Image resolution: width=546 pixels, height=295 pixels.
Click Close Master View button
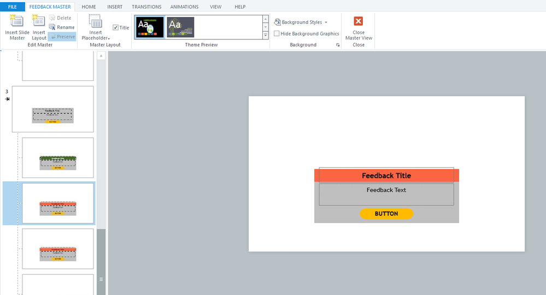click(x=359, y=28)
